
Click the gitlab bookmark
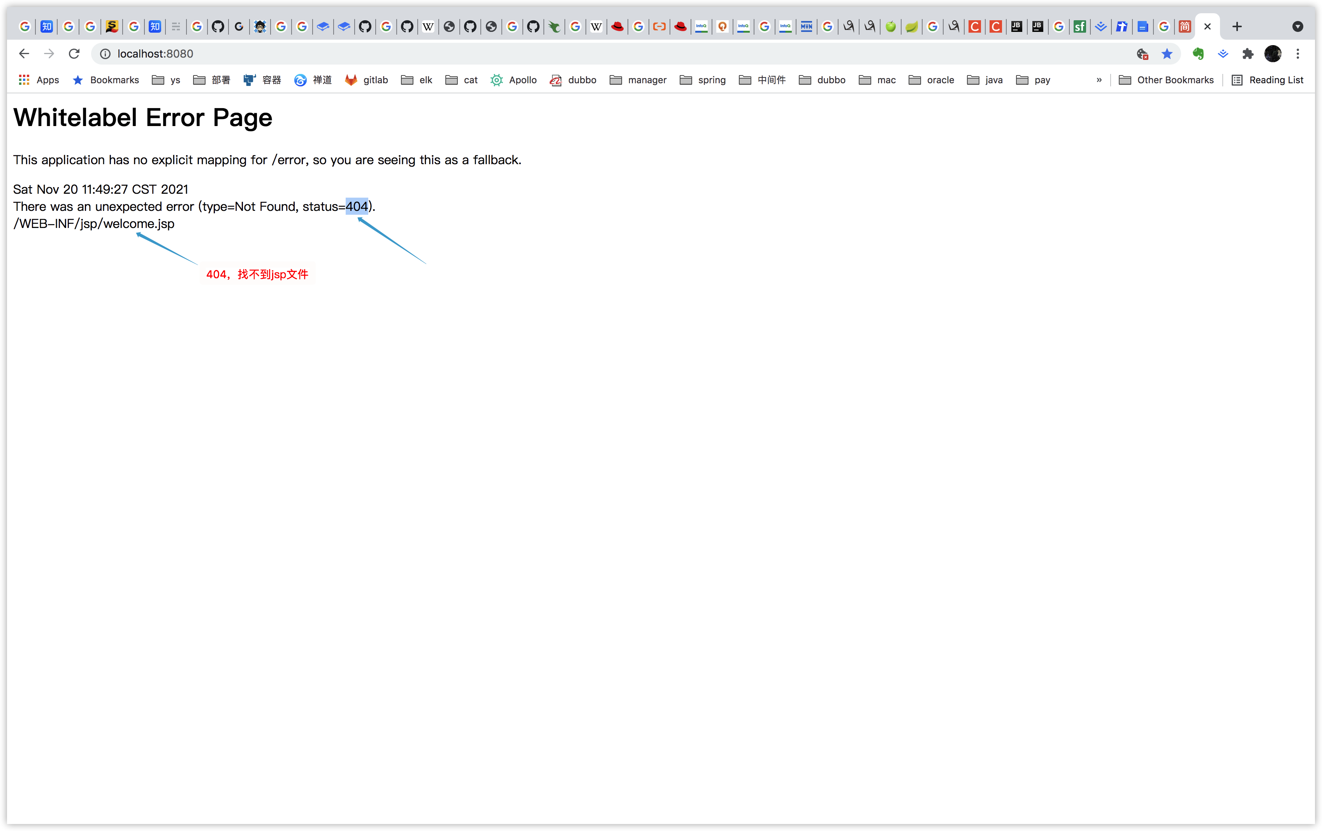pos(366,80)
